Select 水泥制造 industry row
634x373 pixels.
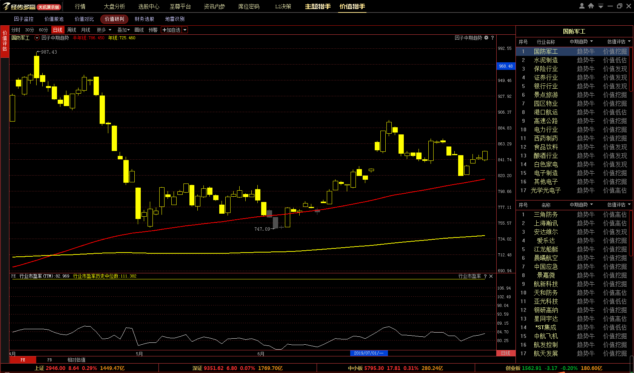coord(572,60)
